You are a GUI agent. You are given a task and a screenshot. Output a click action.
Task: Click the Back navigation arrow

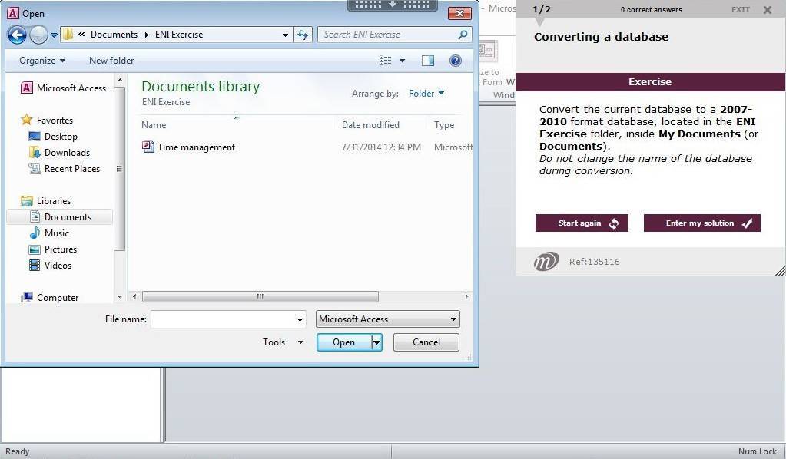17,35
